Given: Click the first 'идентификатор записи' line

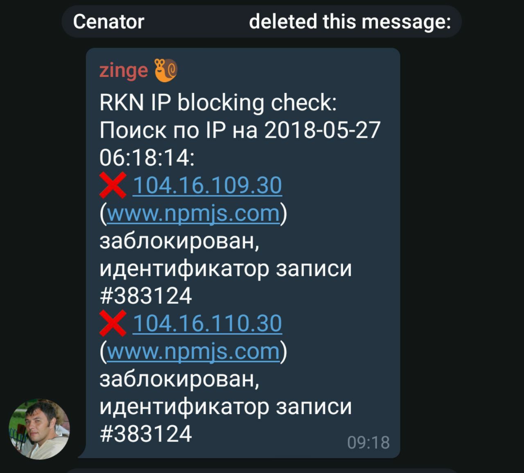Looking at the screenshot, I should click(226, 269).
